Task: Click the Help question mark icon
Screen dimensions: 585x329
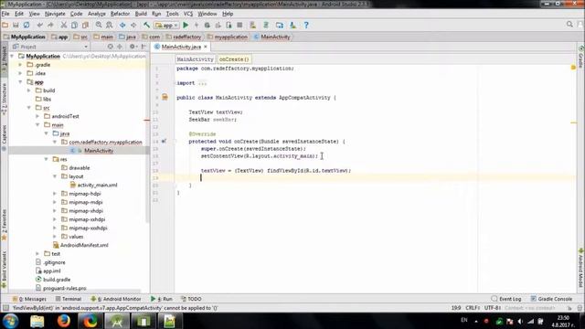Action: click(306, 25)
